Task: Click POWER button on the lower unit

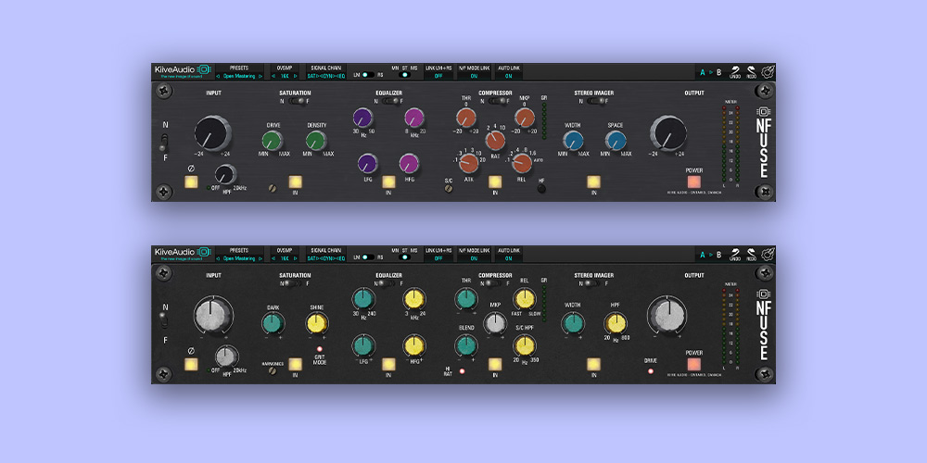Action: point(694,364)
